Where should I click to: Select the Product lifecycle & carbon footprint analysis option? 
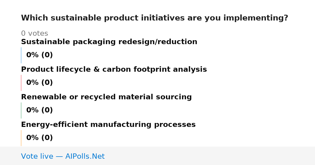[114, 70]
